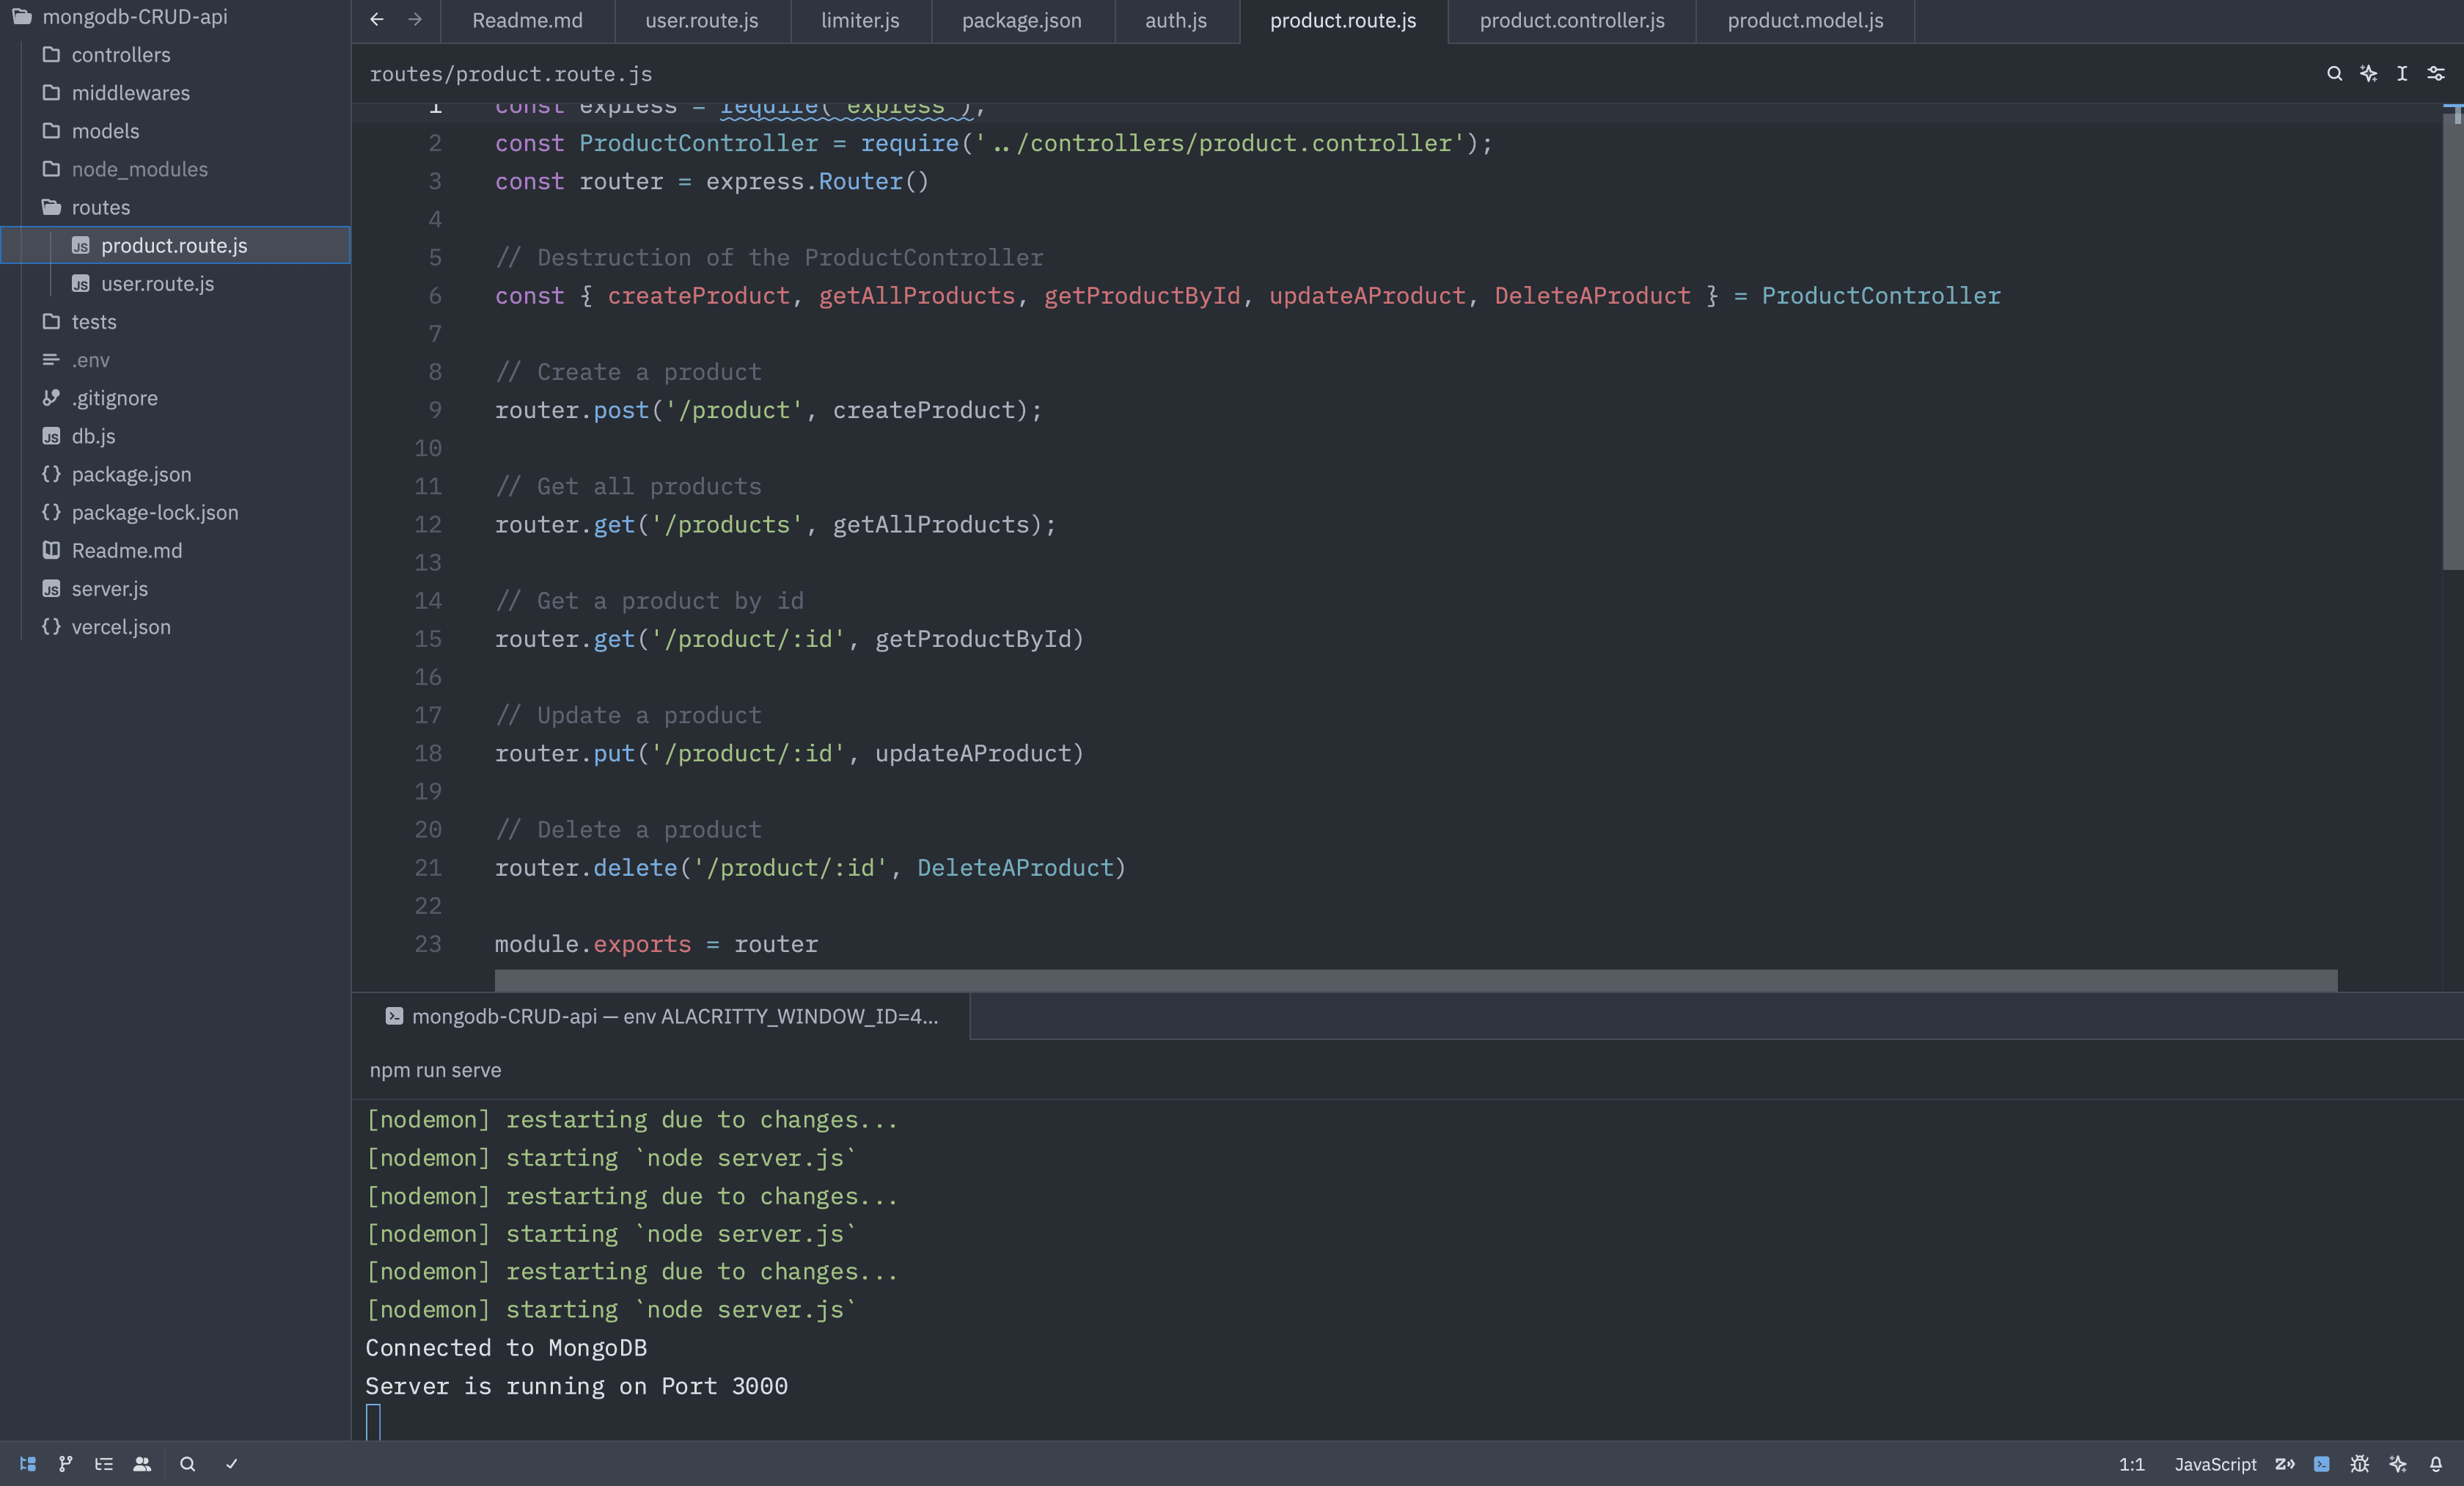Image resolution: width=2464 pixels, height=1486 pixels.
Task: Open the .env file
Action: (175, 359)
